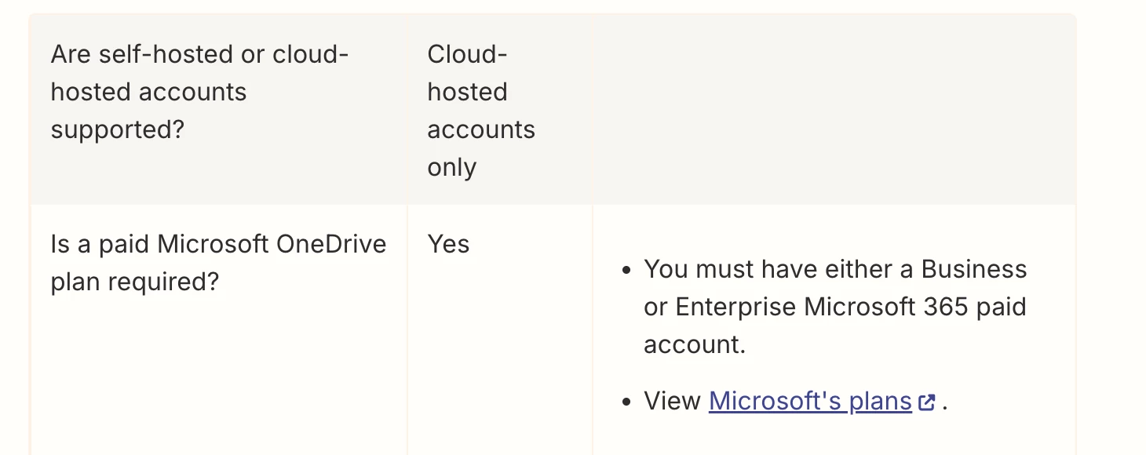Viewport: 1146px width, 455px height.
Task: Click the bullet marker before "You must have"
Action: (626, 270)
